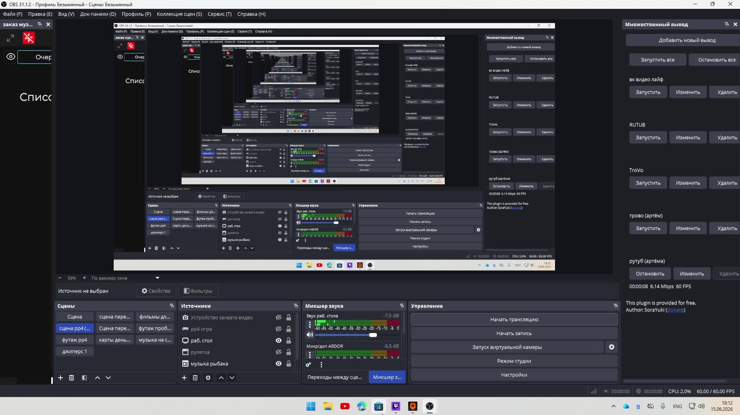Screen dimensions: 740x415
Task: Open virtual camera settings gear
Action: tap(612, 347)
